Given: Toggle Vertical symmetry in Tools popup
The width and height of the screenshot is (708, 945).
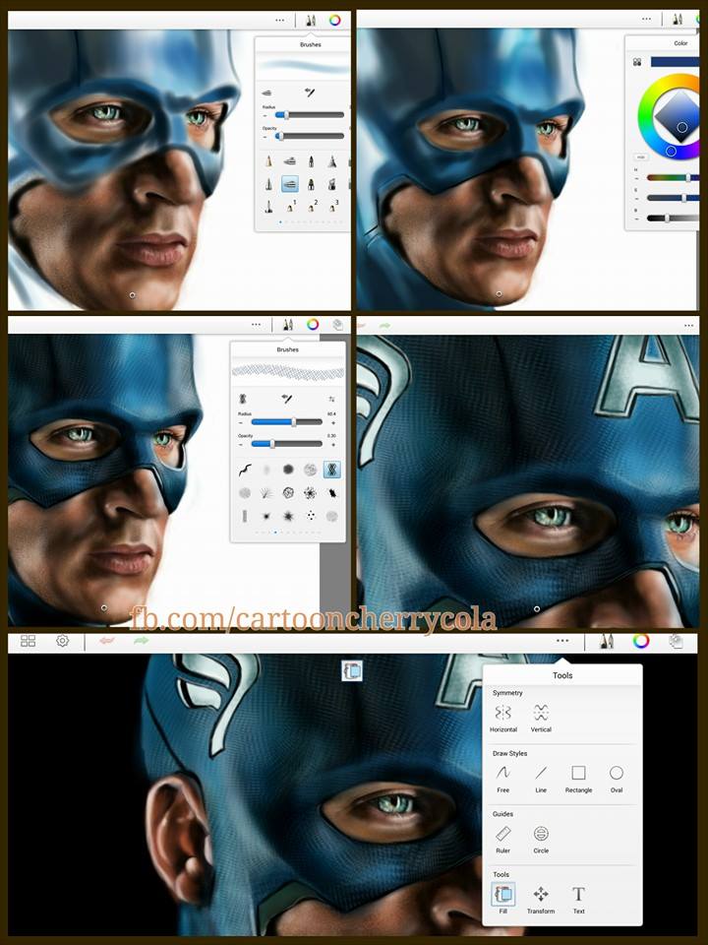Looking at the screenshot, I should [541, 718].
